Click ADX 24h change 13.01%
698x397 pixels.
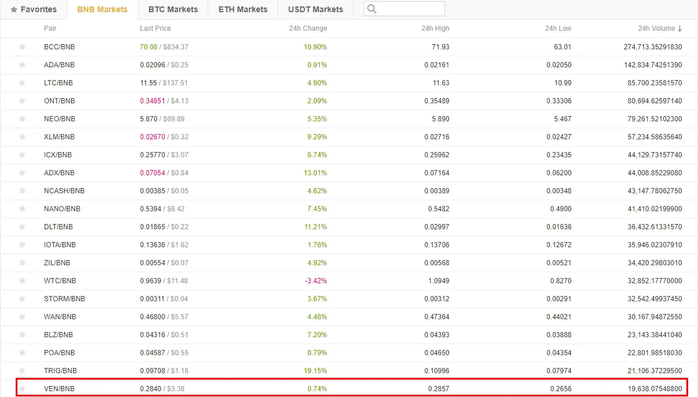tap(315, 173)
